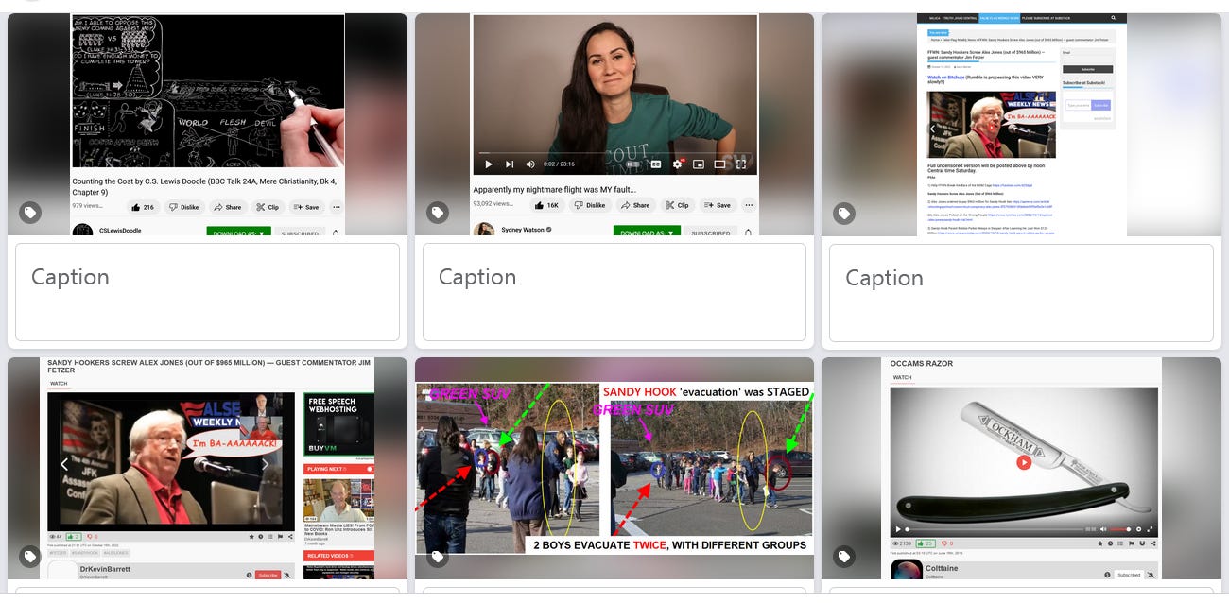Toggle autoplay in the Sydney Watson player

click(632, 164)
